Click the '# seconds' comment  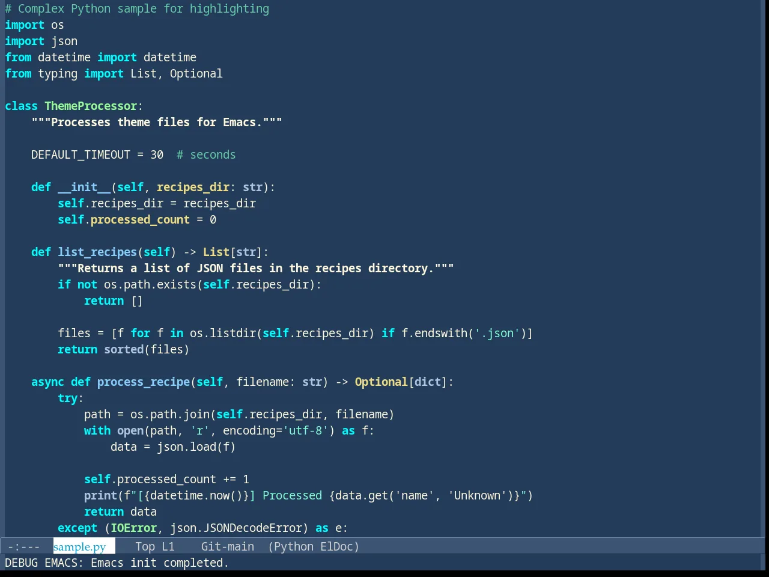pos(206,154)
